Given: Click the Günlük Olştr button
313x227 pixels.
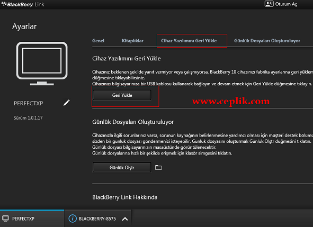Looking at the screenshot, I should (122, 168).
